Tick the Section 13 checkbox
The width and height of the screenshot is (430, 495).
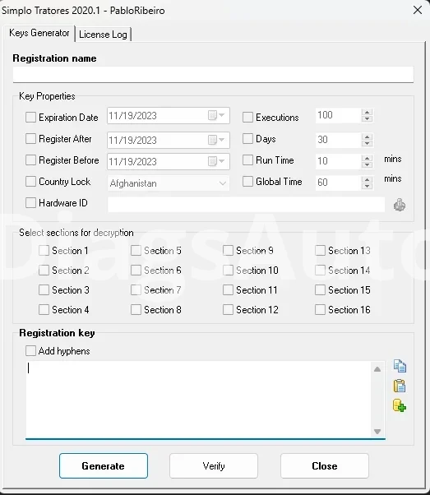[x=320, y=251]
